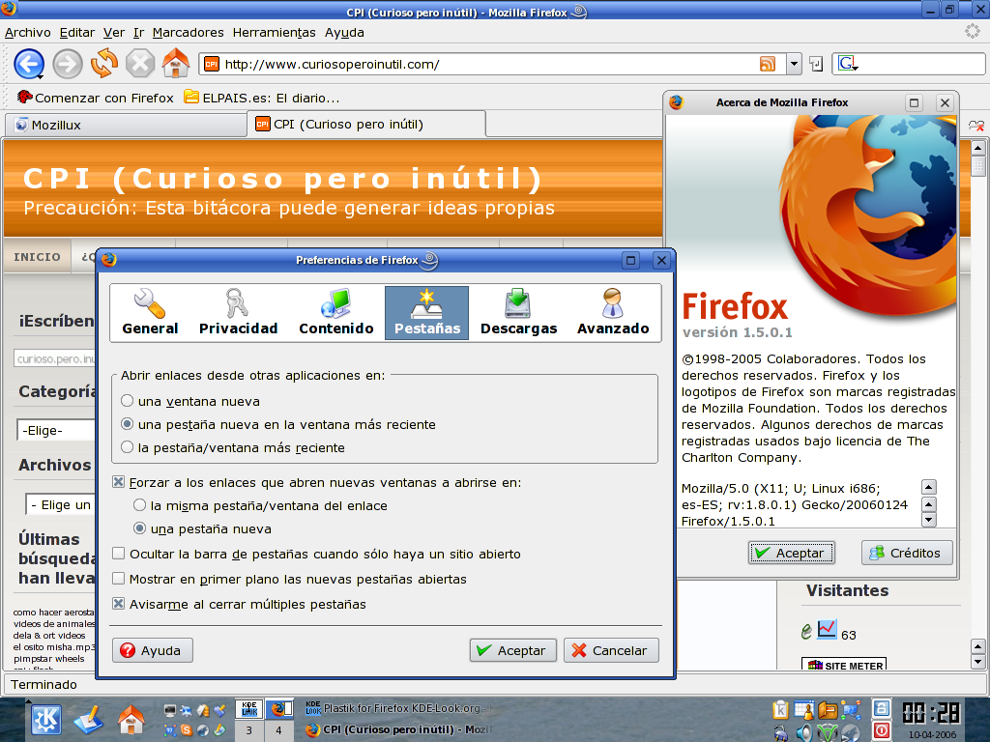Click the Site Meter badge under Visitantes
The height and width of the screenshot is (742, 990).
[x=844, y=664]
